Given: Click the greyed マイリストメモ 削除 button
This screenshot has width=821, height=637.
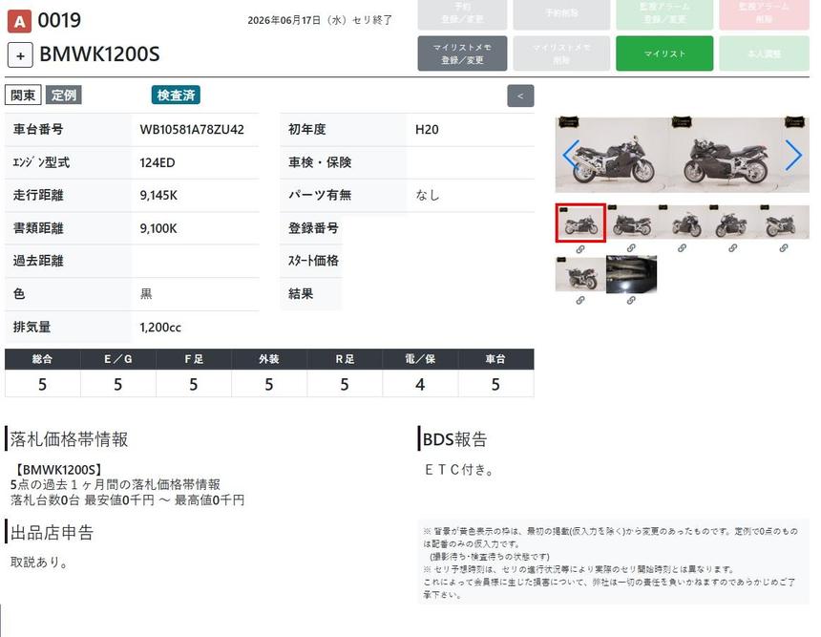Looking at the screenshot, I should [x=561, y=53].
